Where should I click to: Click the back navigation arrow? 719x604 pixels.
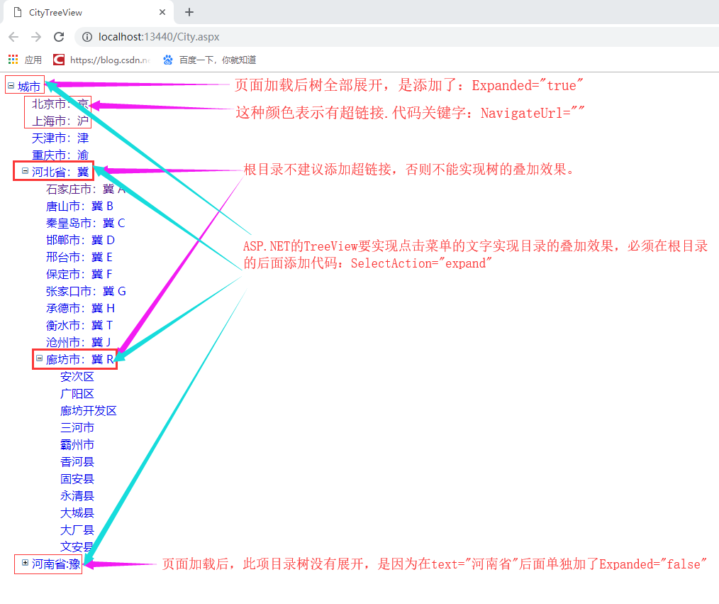click(13, 36)
